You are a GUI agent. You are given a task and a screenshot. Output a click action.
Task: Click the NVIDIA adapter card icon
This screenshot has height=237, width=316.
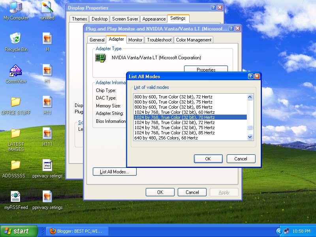(101, 58)
